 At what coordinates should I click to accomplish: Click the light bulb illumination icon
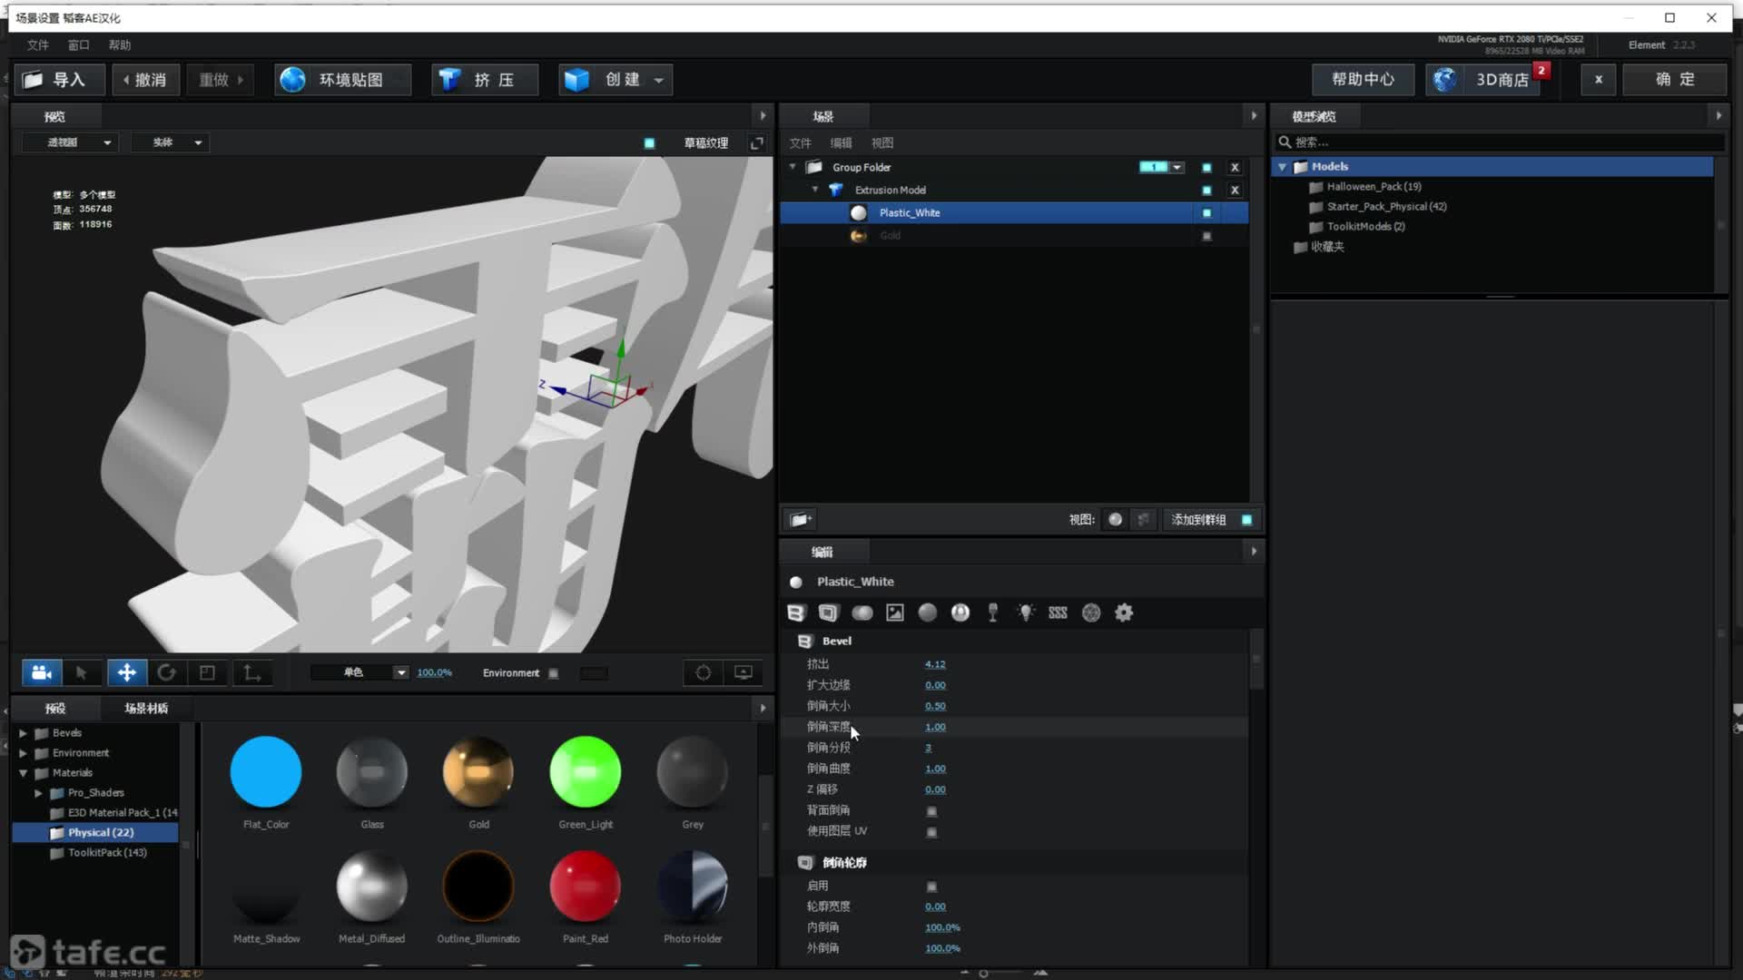click(x=1026, y=612)
